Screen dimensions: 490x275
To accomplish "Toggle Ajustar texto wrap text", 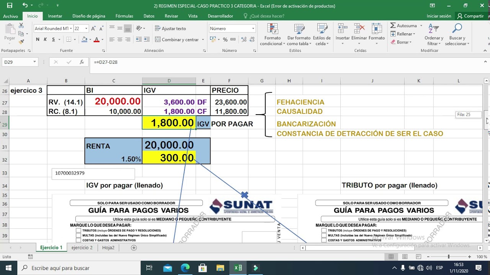I will point(170,29).
